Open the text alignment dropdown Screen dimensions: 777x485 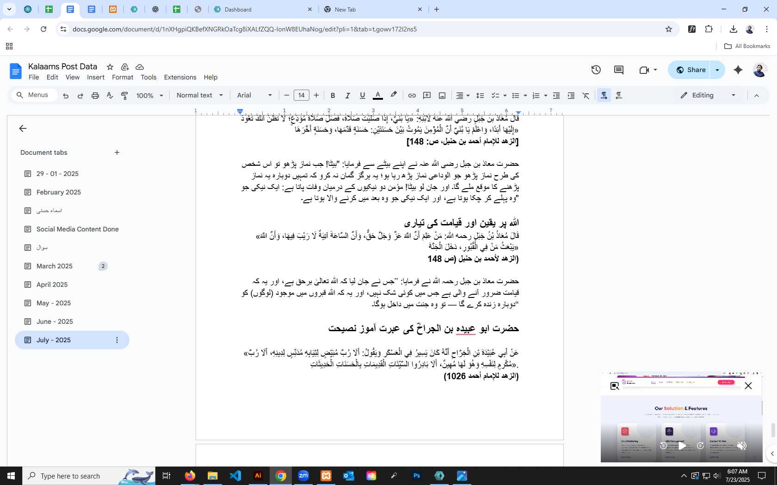tap(463, 96)
